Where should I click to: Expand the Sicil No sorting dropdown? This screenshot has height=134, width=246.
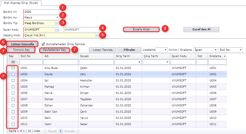pyautogui.click(x=240, y=50)
